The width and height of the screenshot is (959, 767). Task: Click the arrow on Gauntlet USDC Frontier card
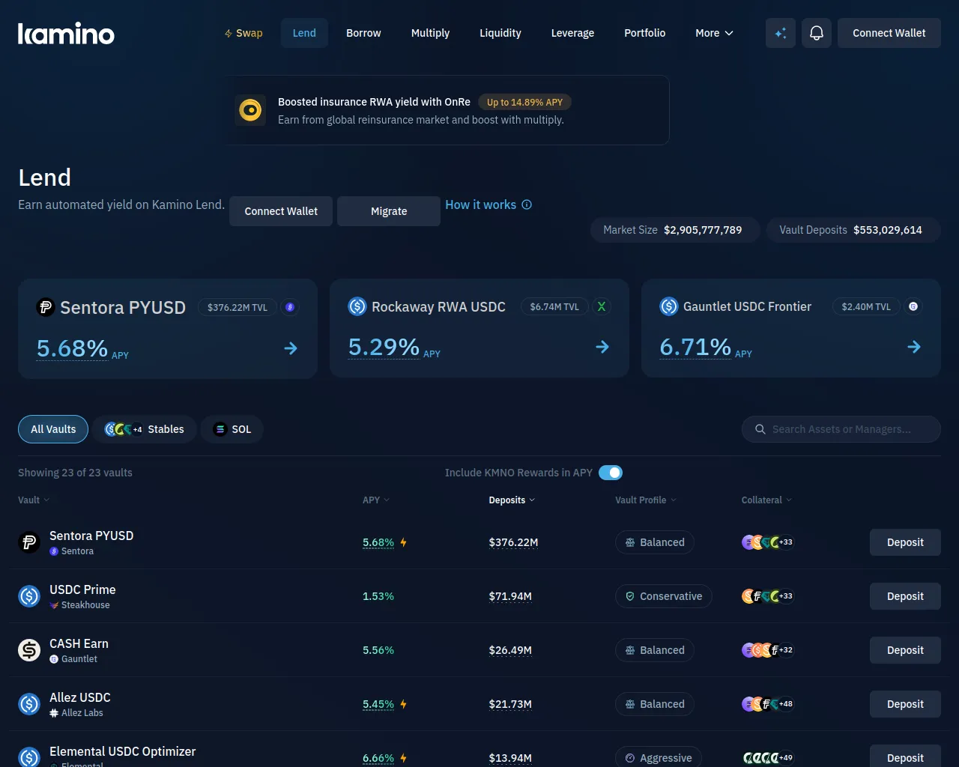914,347
